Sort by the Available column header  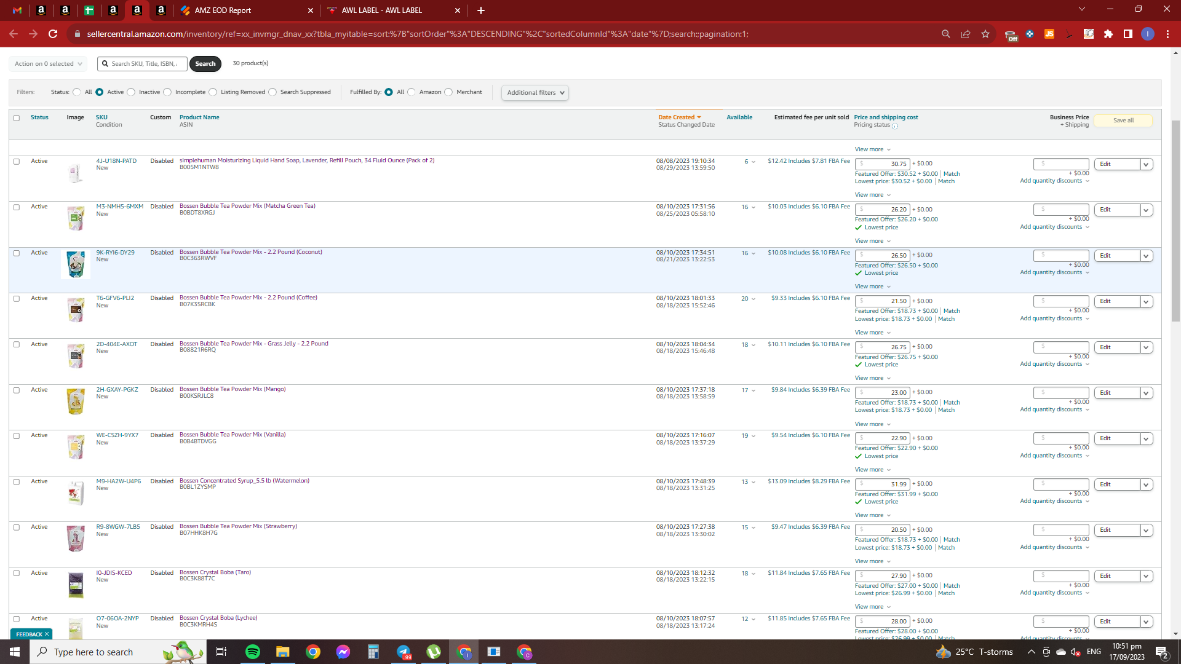tap(739, 117)
